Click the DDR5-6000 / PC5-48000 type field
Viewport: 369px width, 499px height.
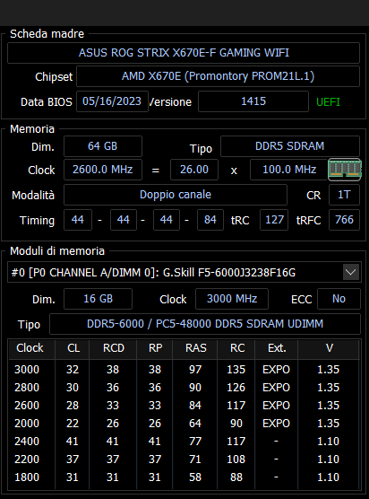[205, 324]
